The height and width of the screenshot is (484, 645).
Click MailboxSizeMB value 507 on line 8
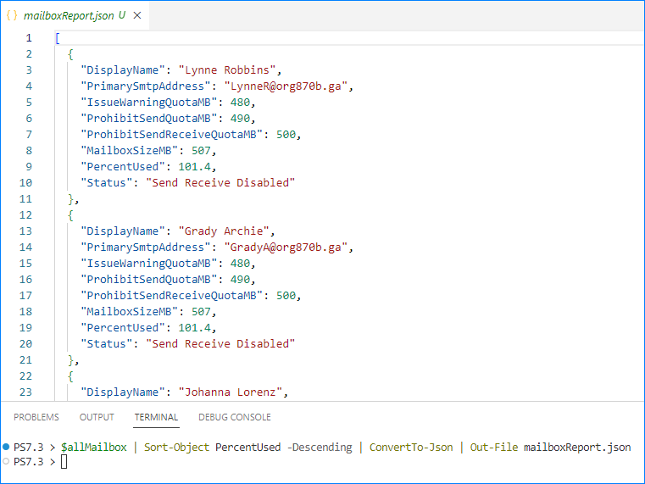201,151
